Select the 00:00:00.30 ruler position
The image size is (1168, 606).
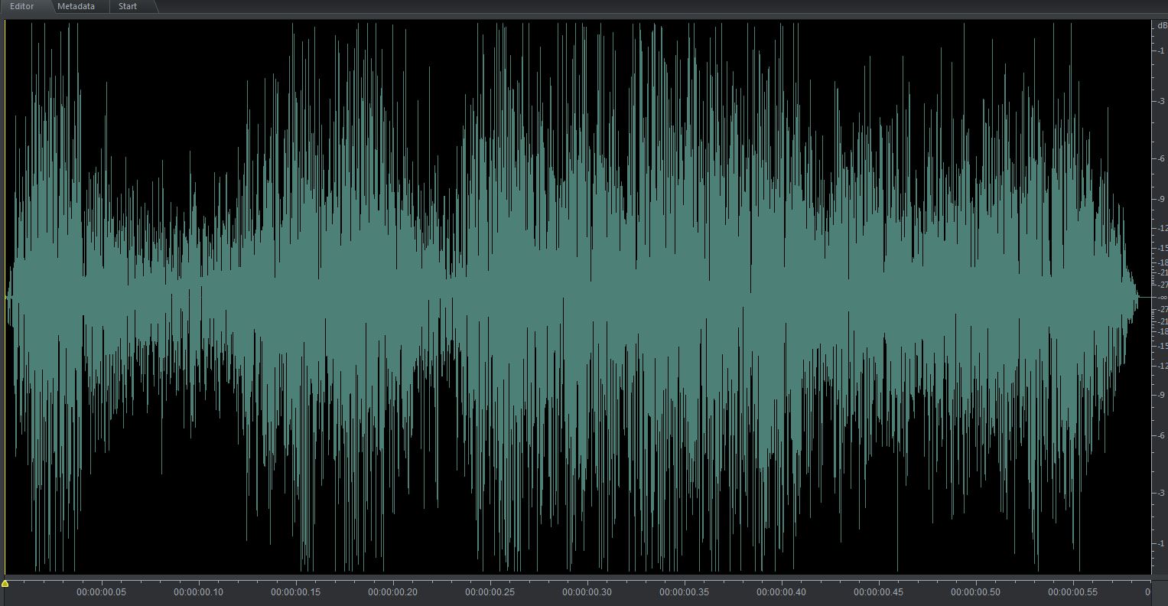(587, 592)
